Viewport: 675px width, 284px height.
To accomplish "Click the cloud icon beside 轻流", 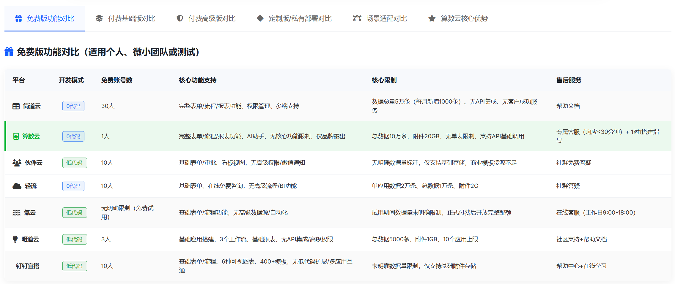I will click(17, 186).
